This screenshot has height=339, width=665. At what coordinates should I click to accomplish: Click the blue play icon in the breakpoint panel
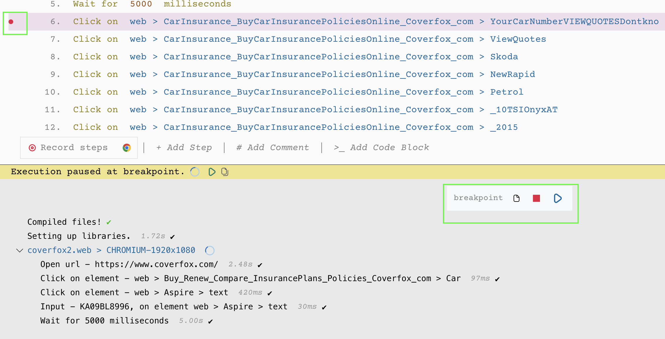click(557, 198)
